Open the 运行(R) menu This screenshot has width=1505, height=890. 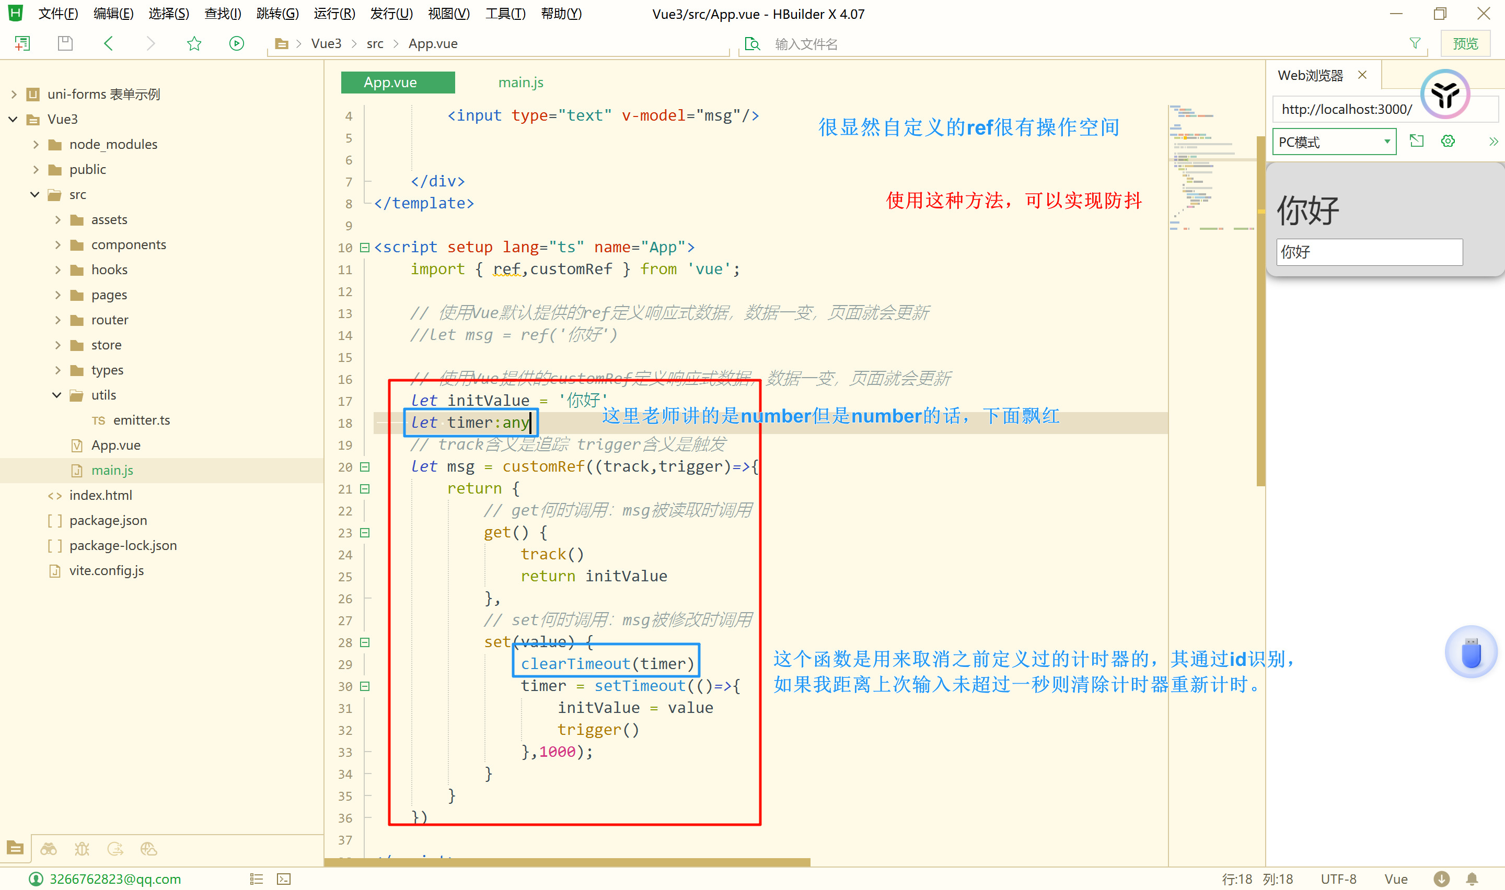coord(334,13)
